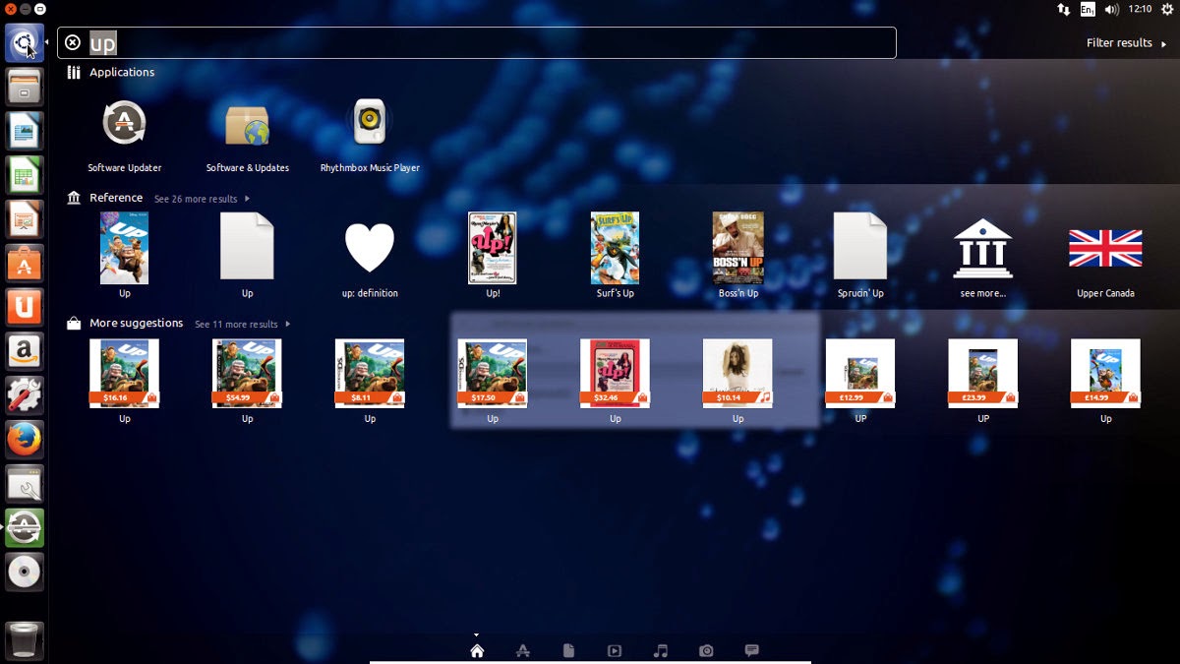Click into the Dash search field
1180x664 pixels.
(x=477, y=42)
